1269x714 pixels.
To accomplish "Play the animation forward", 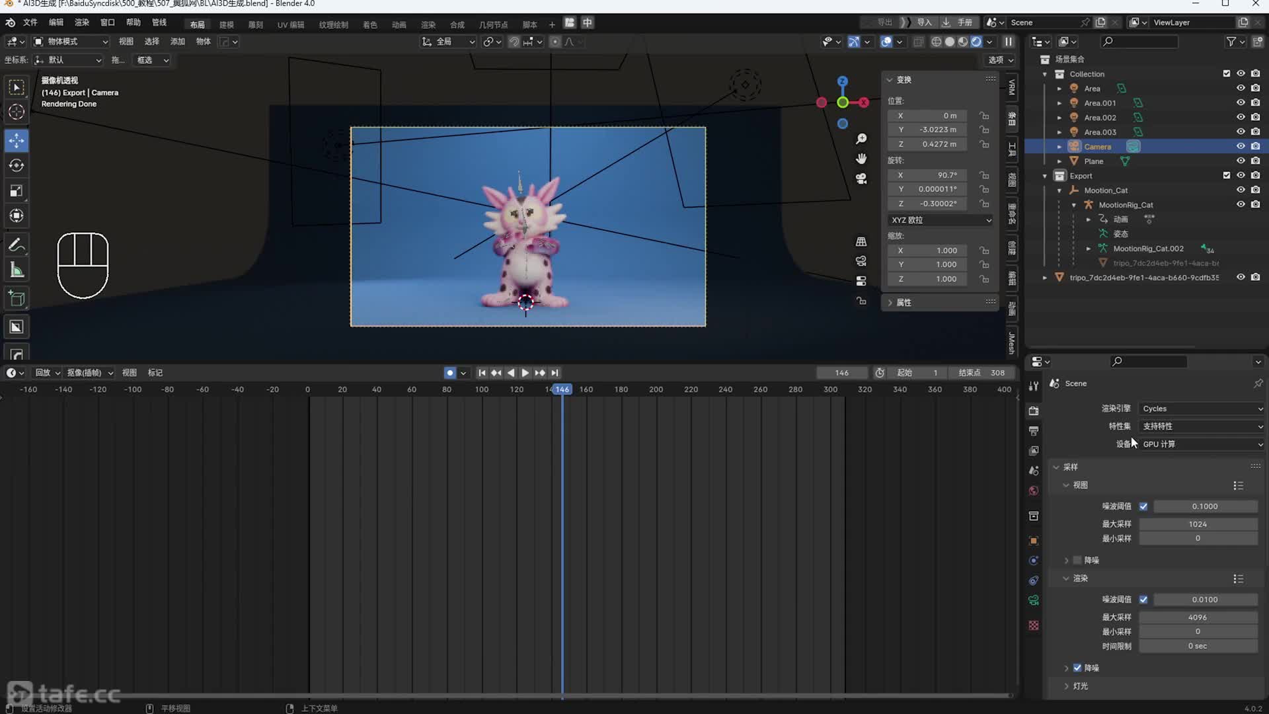I will 525,373.
